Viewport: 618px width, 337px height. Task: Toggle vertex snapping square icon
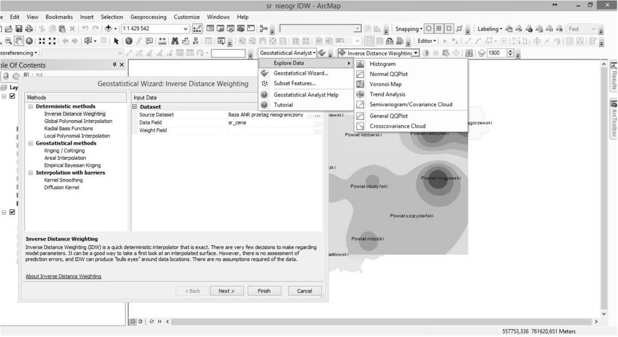pos(449,29)
